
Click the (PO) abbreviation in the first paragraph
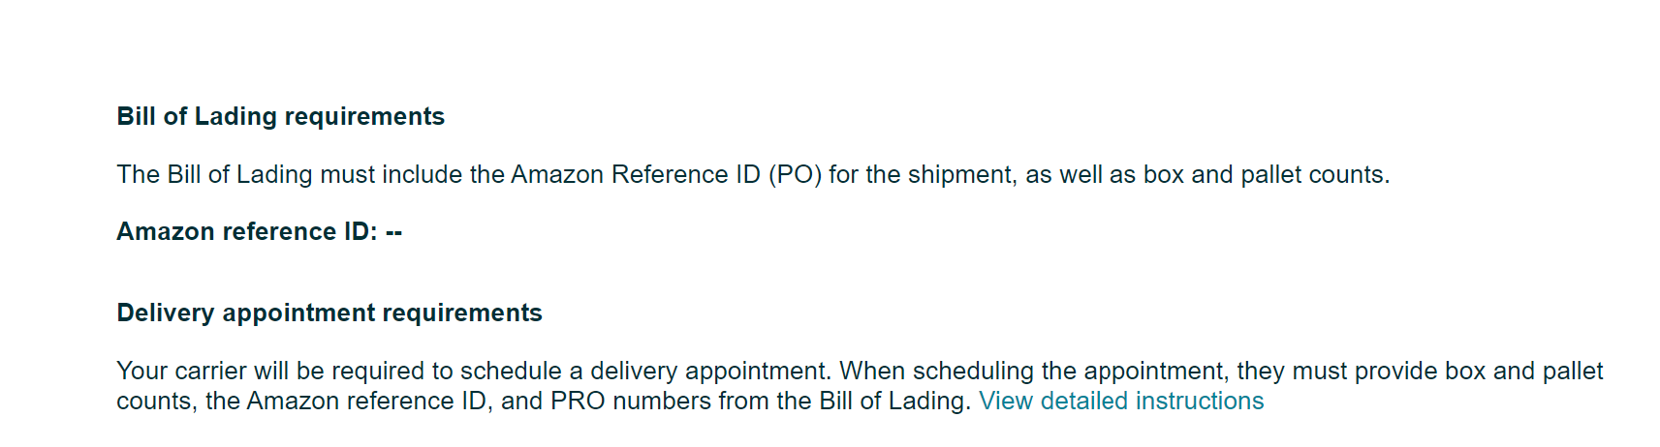coord(795,174)
